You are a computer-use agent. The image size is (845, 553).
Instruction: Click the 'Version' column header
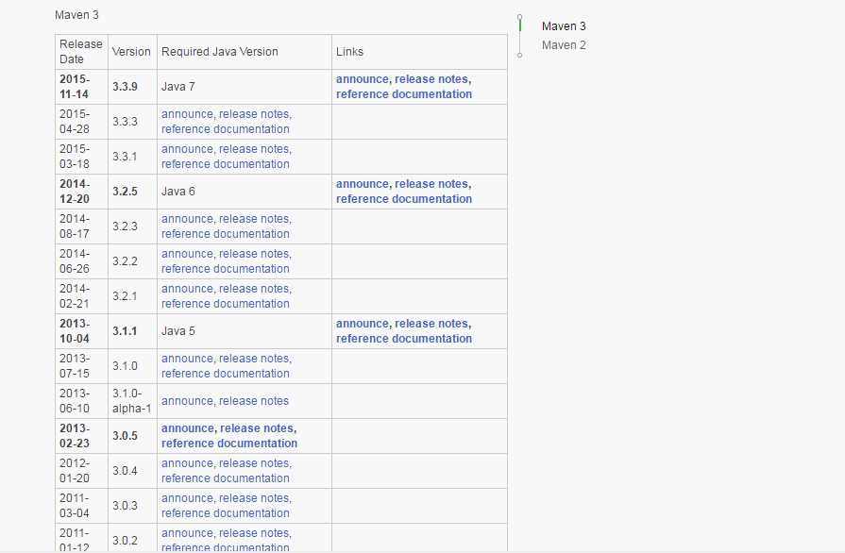point(131,52)
